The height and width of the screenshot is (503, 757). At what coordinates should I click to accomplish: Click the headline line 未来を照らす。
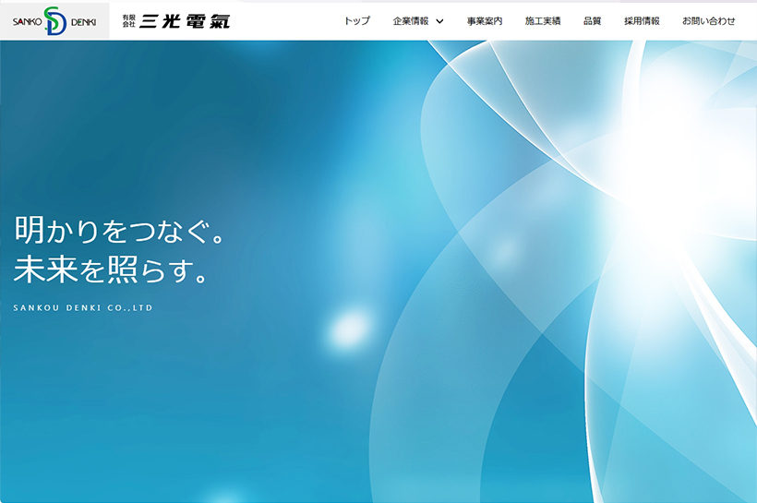pyautogui.click(x=111, y=269)
